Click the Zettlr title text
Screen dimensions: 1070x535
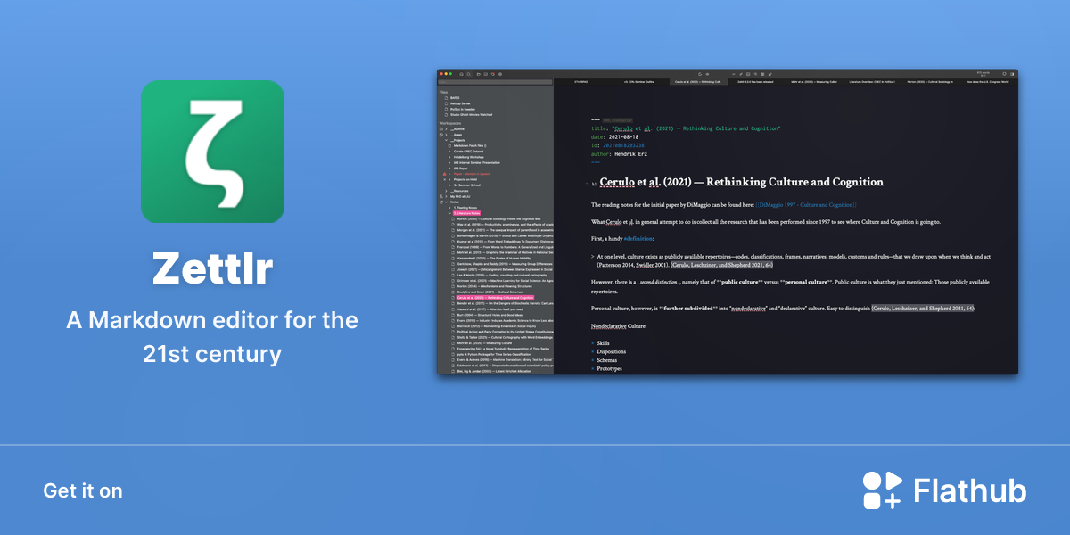coord(212,267)
